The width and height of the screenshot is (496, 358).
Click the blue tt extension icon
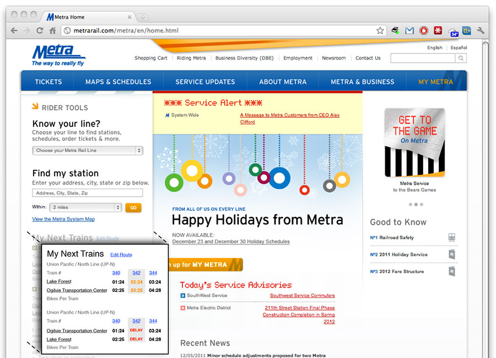(x=467, y=31)
